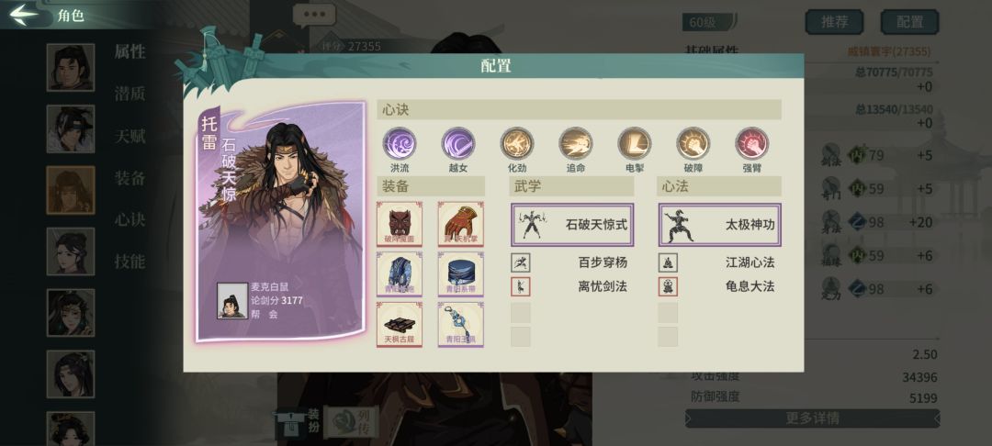Go back with the arrow button
The height and width of the screenshot is (446, 992).
pos(24,14)
